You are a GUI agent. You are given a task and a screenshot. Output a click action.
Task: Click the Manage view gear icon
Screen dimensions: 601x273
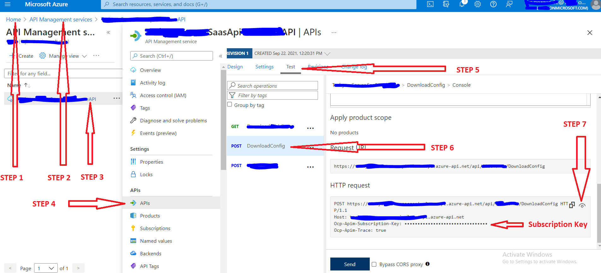point(43,56)
